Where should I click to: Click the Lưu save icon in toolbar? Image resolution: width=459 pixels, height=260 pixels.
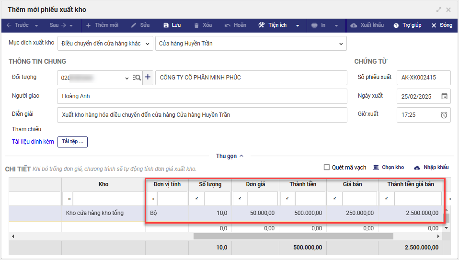click(166, 25)
